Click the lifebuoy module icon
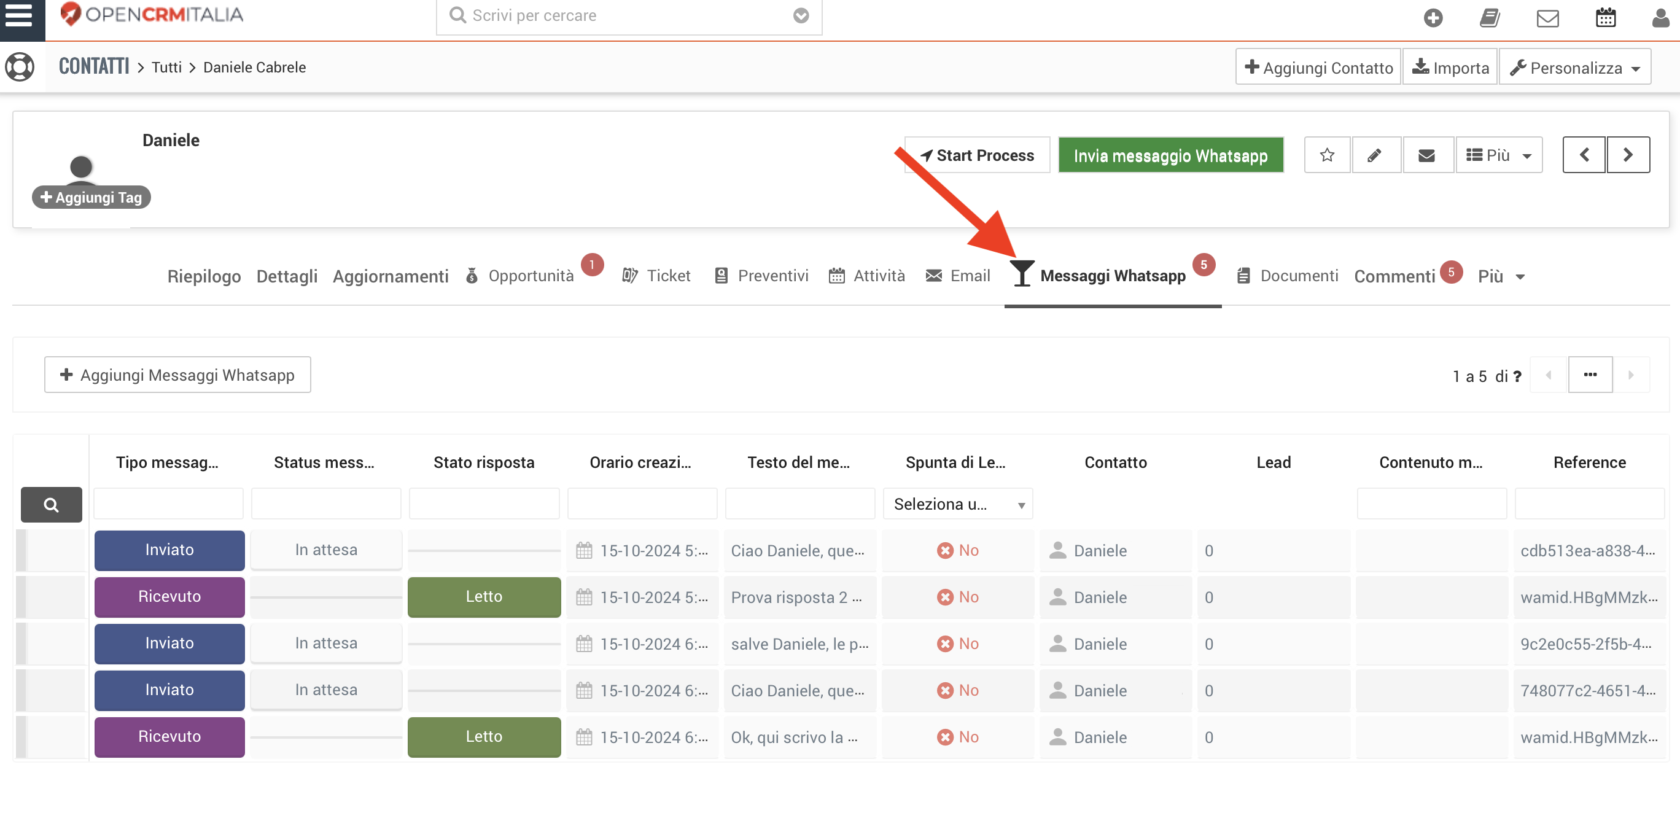The width and height of the screenshot is (1680, 813). 20,66
